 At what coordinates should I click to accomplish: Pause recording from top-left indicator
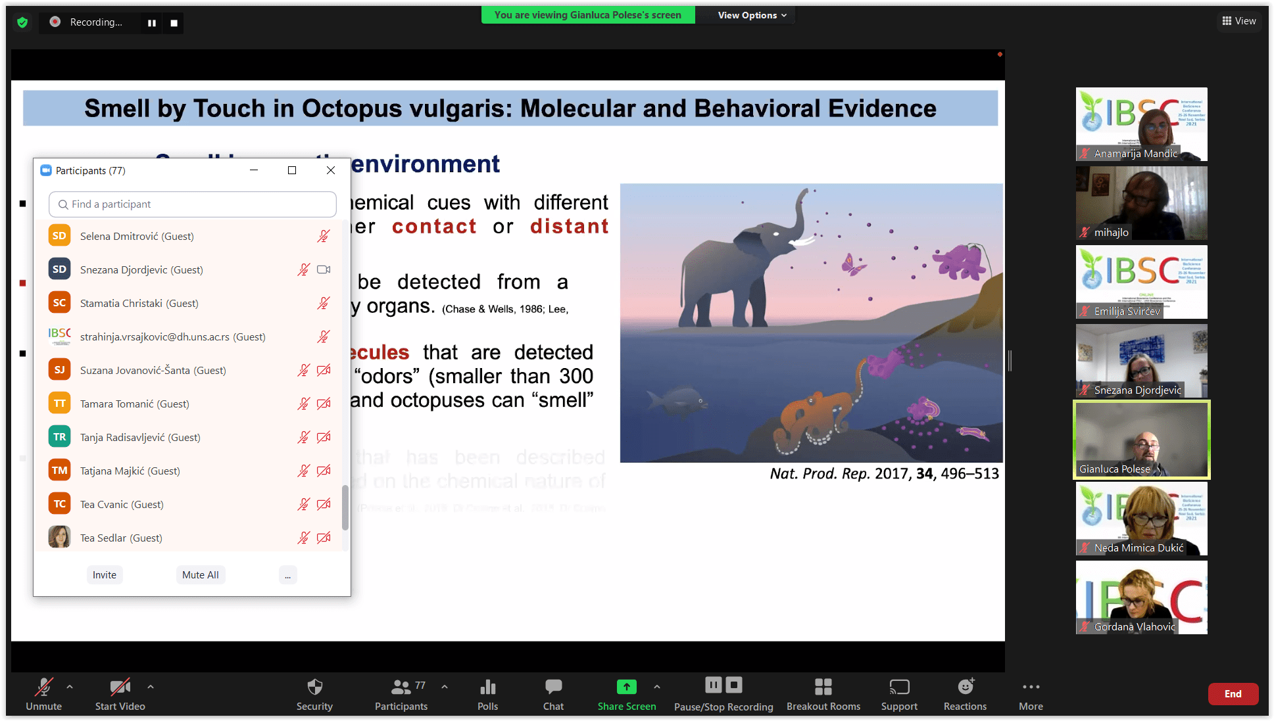152,23
